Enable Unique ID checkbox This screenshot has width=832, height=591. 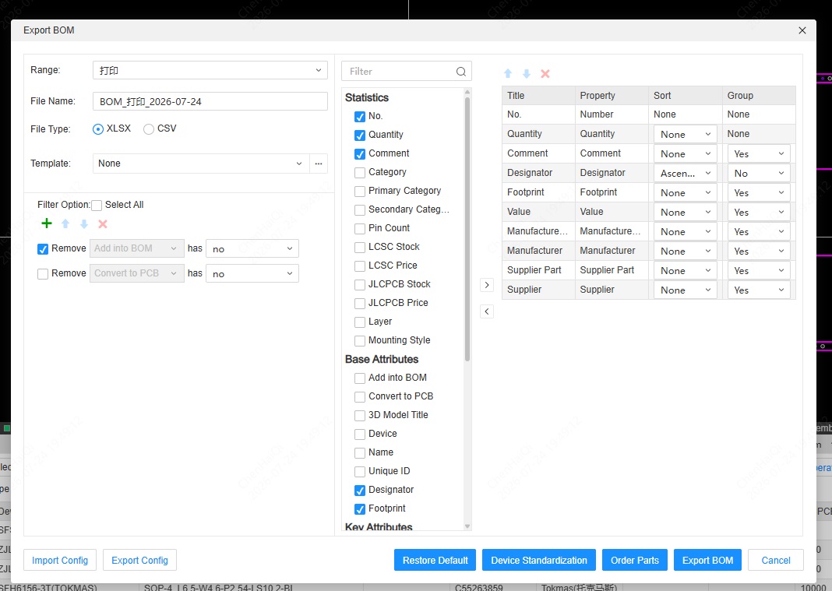(360, 472)
